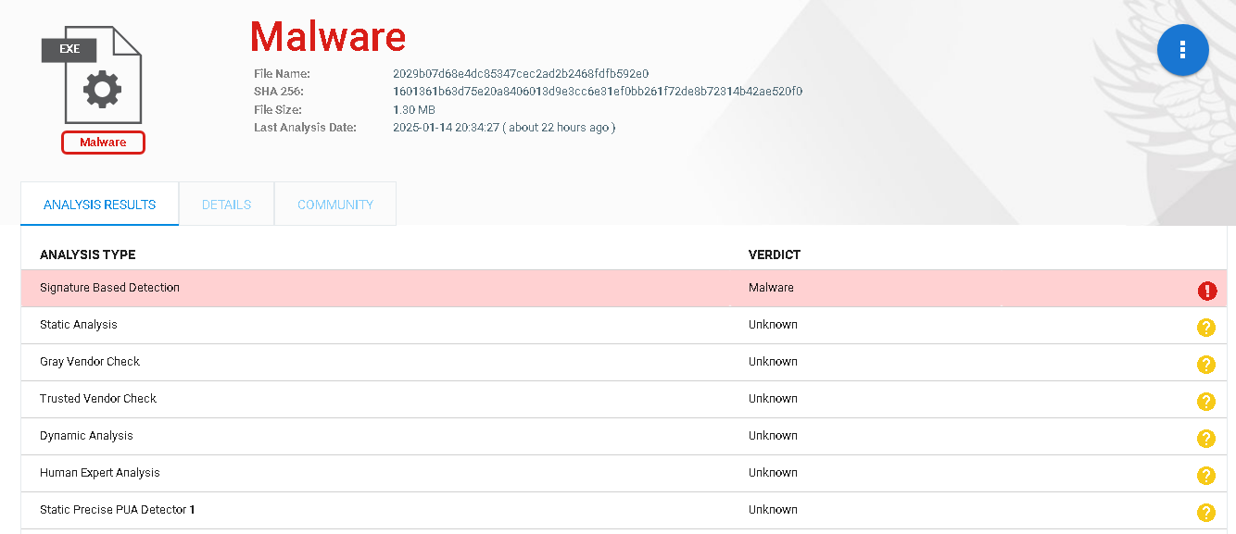Click the large Malware heading
This screenshot has height=534, width=1236.
point(328,37)
